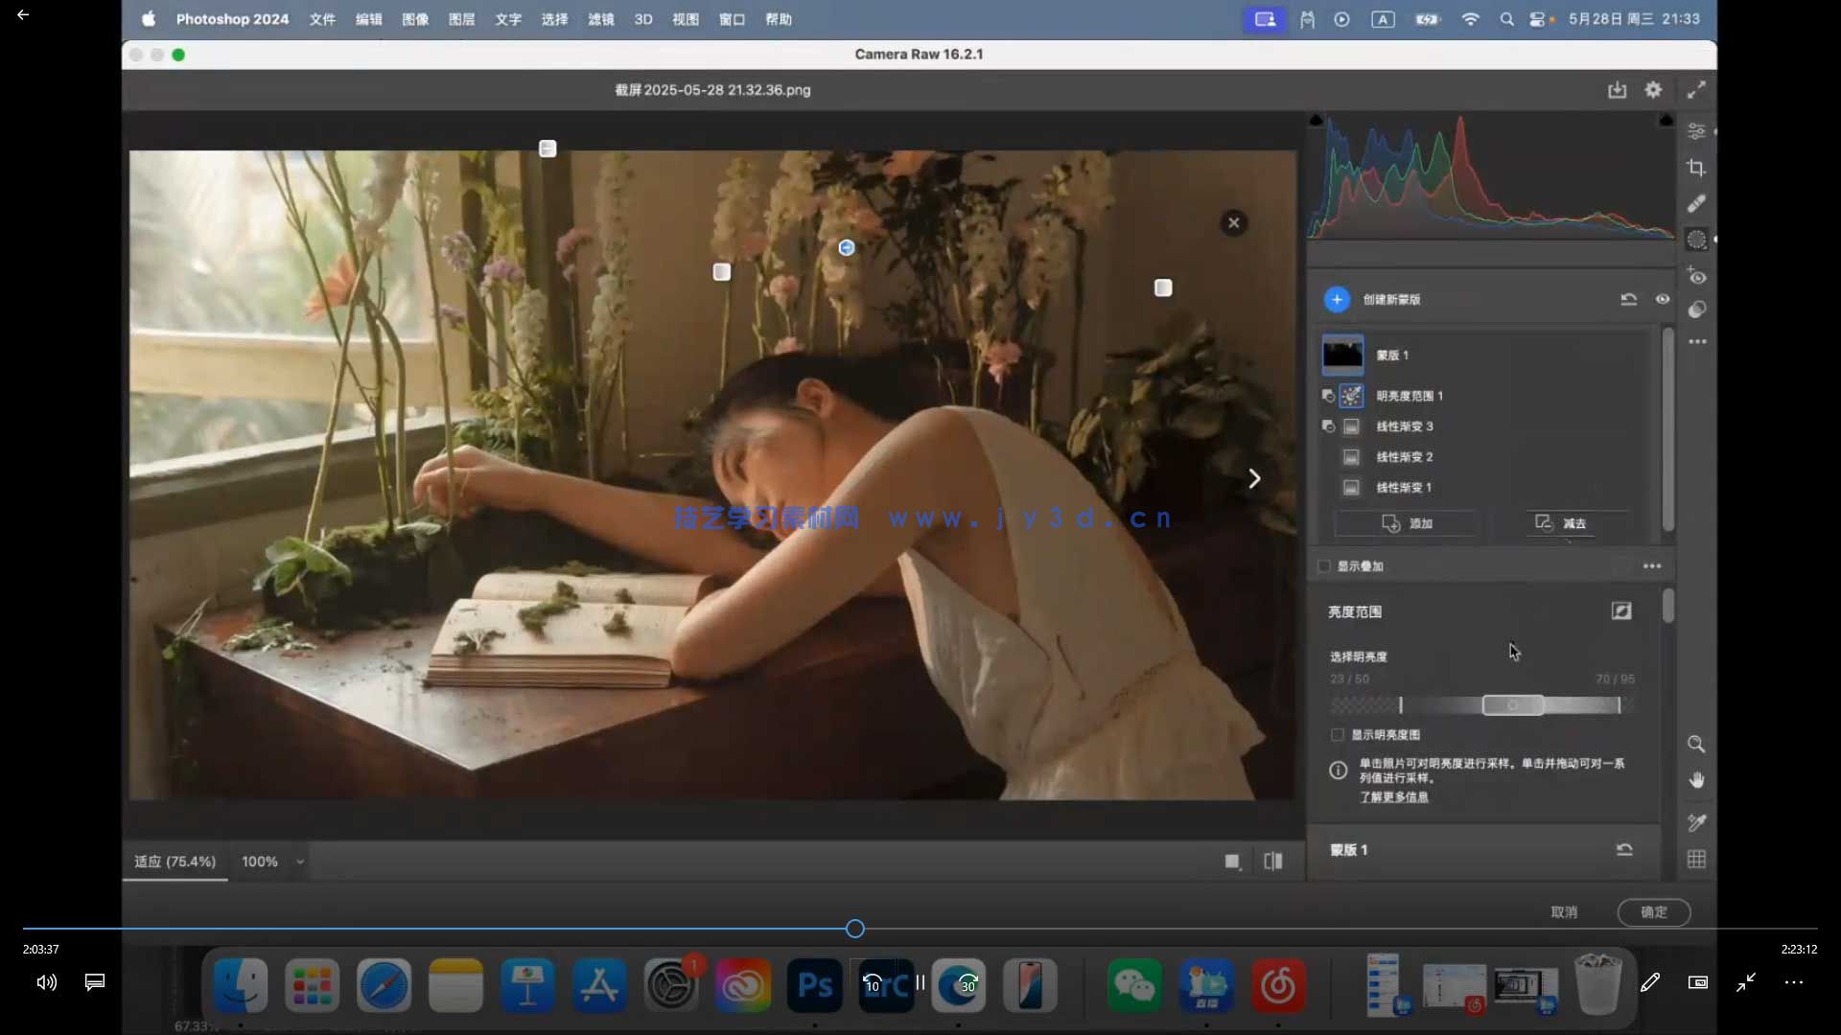Go to next image with the arrow
1841x1035 pixels.
[x=1254, y=478]
